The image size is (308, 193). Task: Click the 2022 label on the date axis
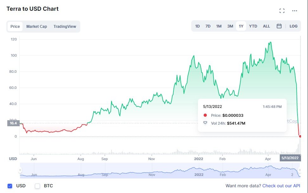(x=199, y=159)
